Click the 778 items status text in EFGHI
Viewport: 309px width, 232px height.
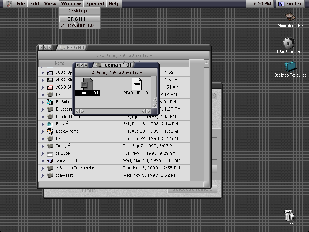124,55
